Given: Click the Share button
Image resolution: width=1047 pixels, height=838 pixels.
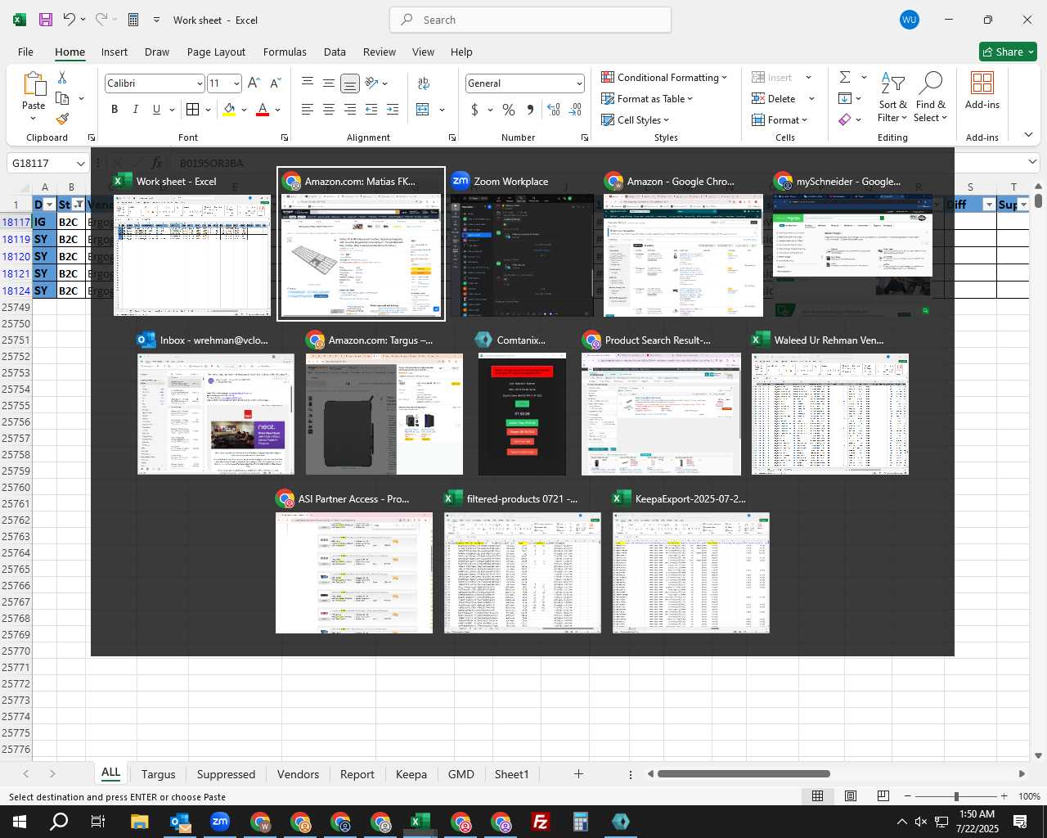Looking at the screenshot, I should (1008, 52).
